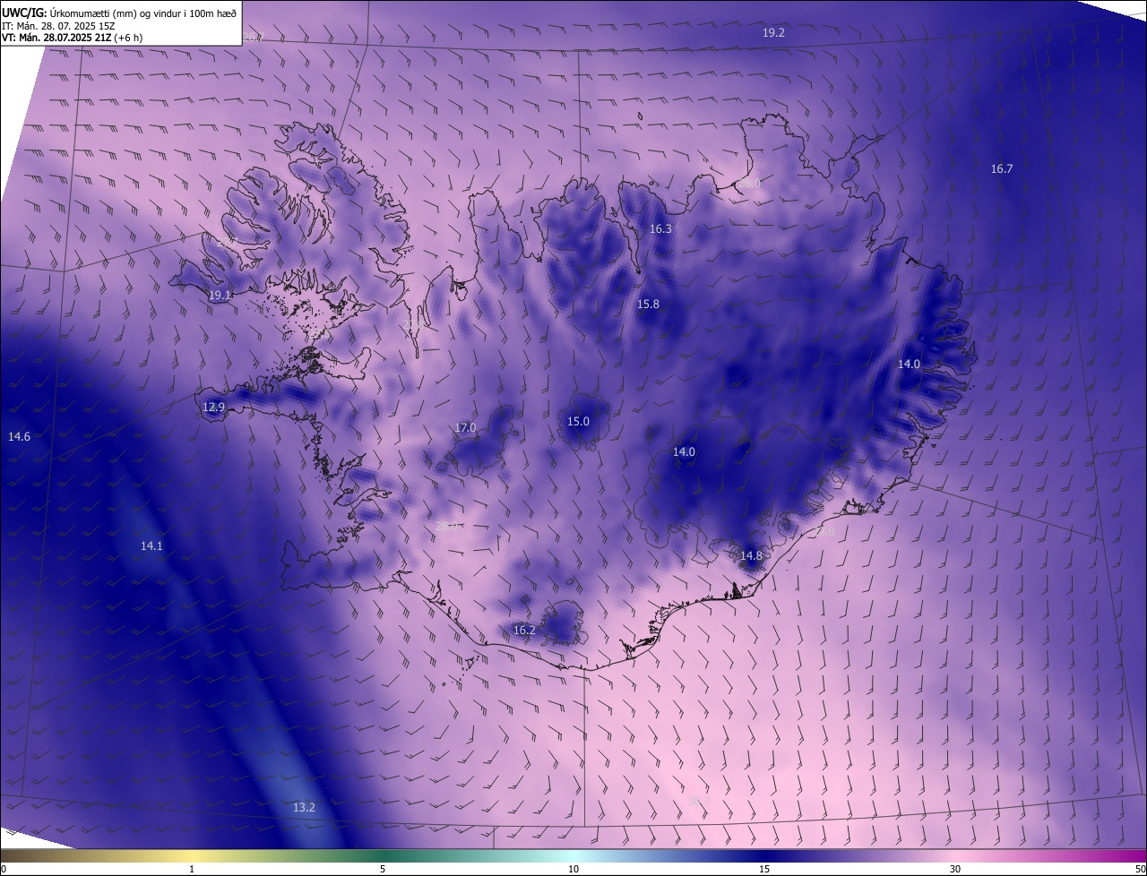Click the 14.8 value on the map
Viewport: 1147px width, 876px height.
pos(751,555)
